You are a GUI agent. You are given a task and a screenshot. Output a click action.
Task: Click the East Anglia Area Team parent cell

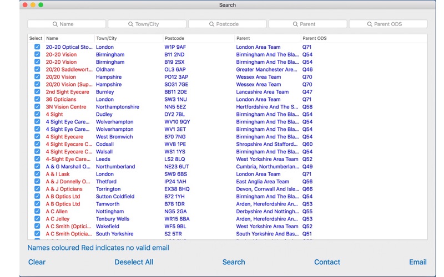(263, 182)
